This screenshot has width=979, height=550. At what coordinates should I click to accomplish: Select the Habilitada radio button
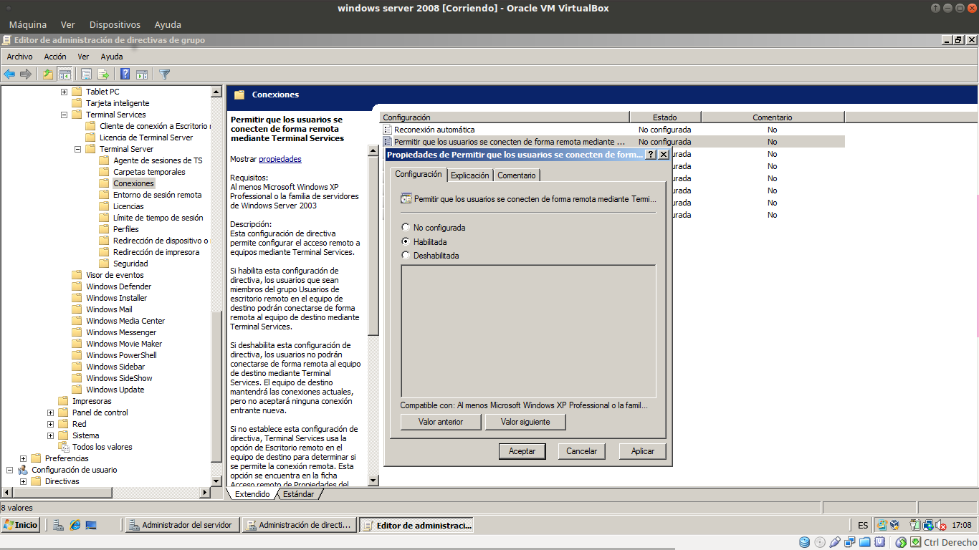(406, 242)
